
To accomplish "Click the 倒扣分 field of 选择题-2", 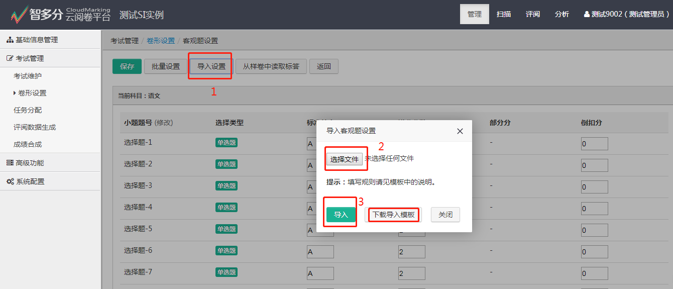I will pyautogui.click(x=595, y=165).
